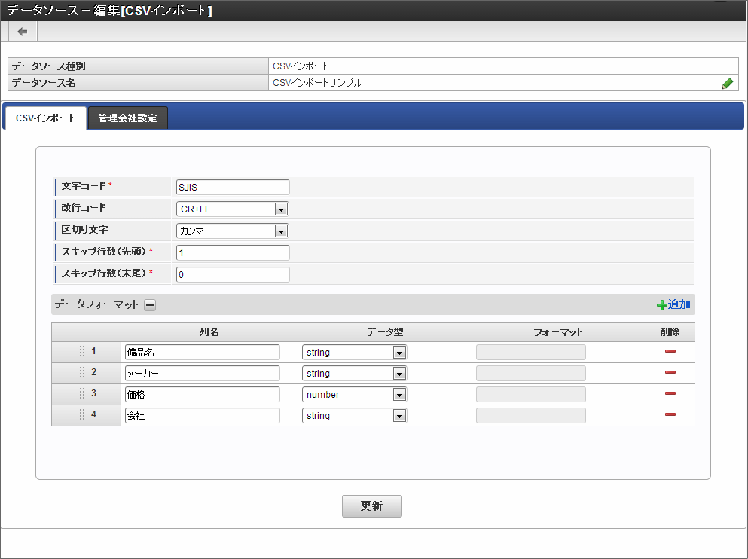Image resolution: width=748 pixels, height=559 pixels.
Task: Switch to the CSVインポート tab
Action: pos(45,118)
